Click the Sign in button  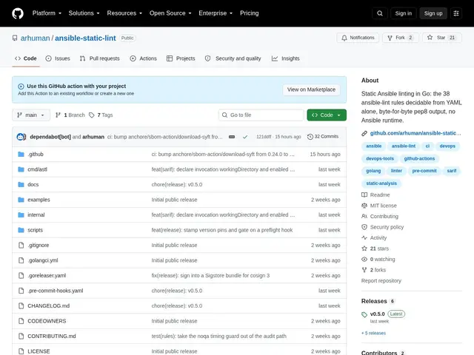[403, 13]
